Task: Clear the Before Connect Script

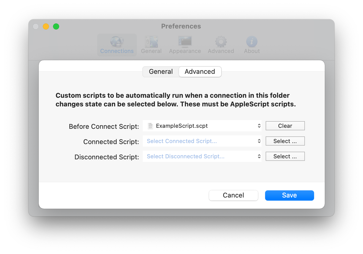Action: pos(285,126)
